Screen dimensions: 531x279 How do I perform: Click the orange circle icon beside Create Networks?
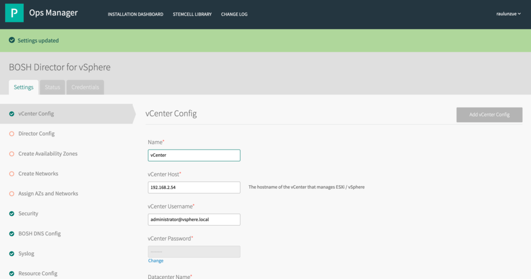point(12,174)
